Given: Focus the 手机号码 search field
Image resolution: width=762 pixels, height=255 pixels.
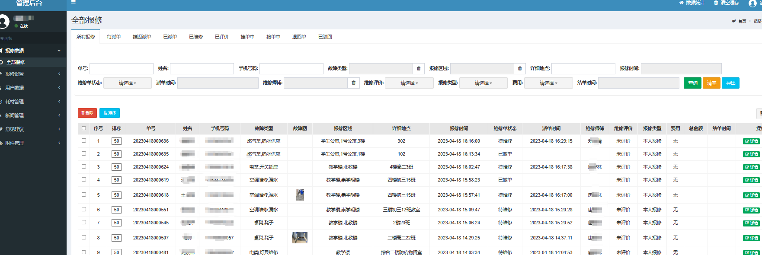Looking at the screenshot, I should point(291,69).
